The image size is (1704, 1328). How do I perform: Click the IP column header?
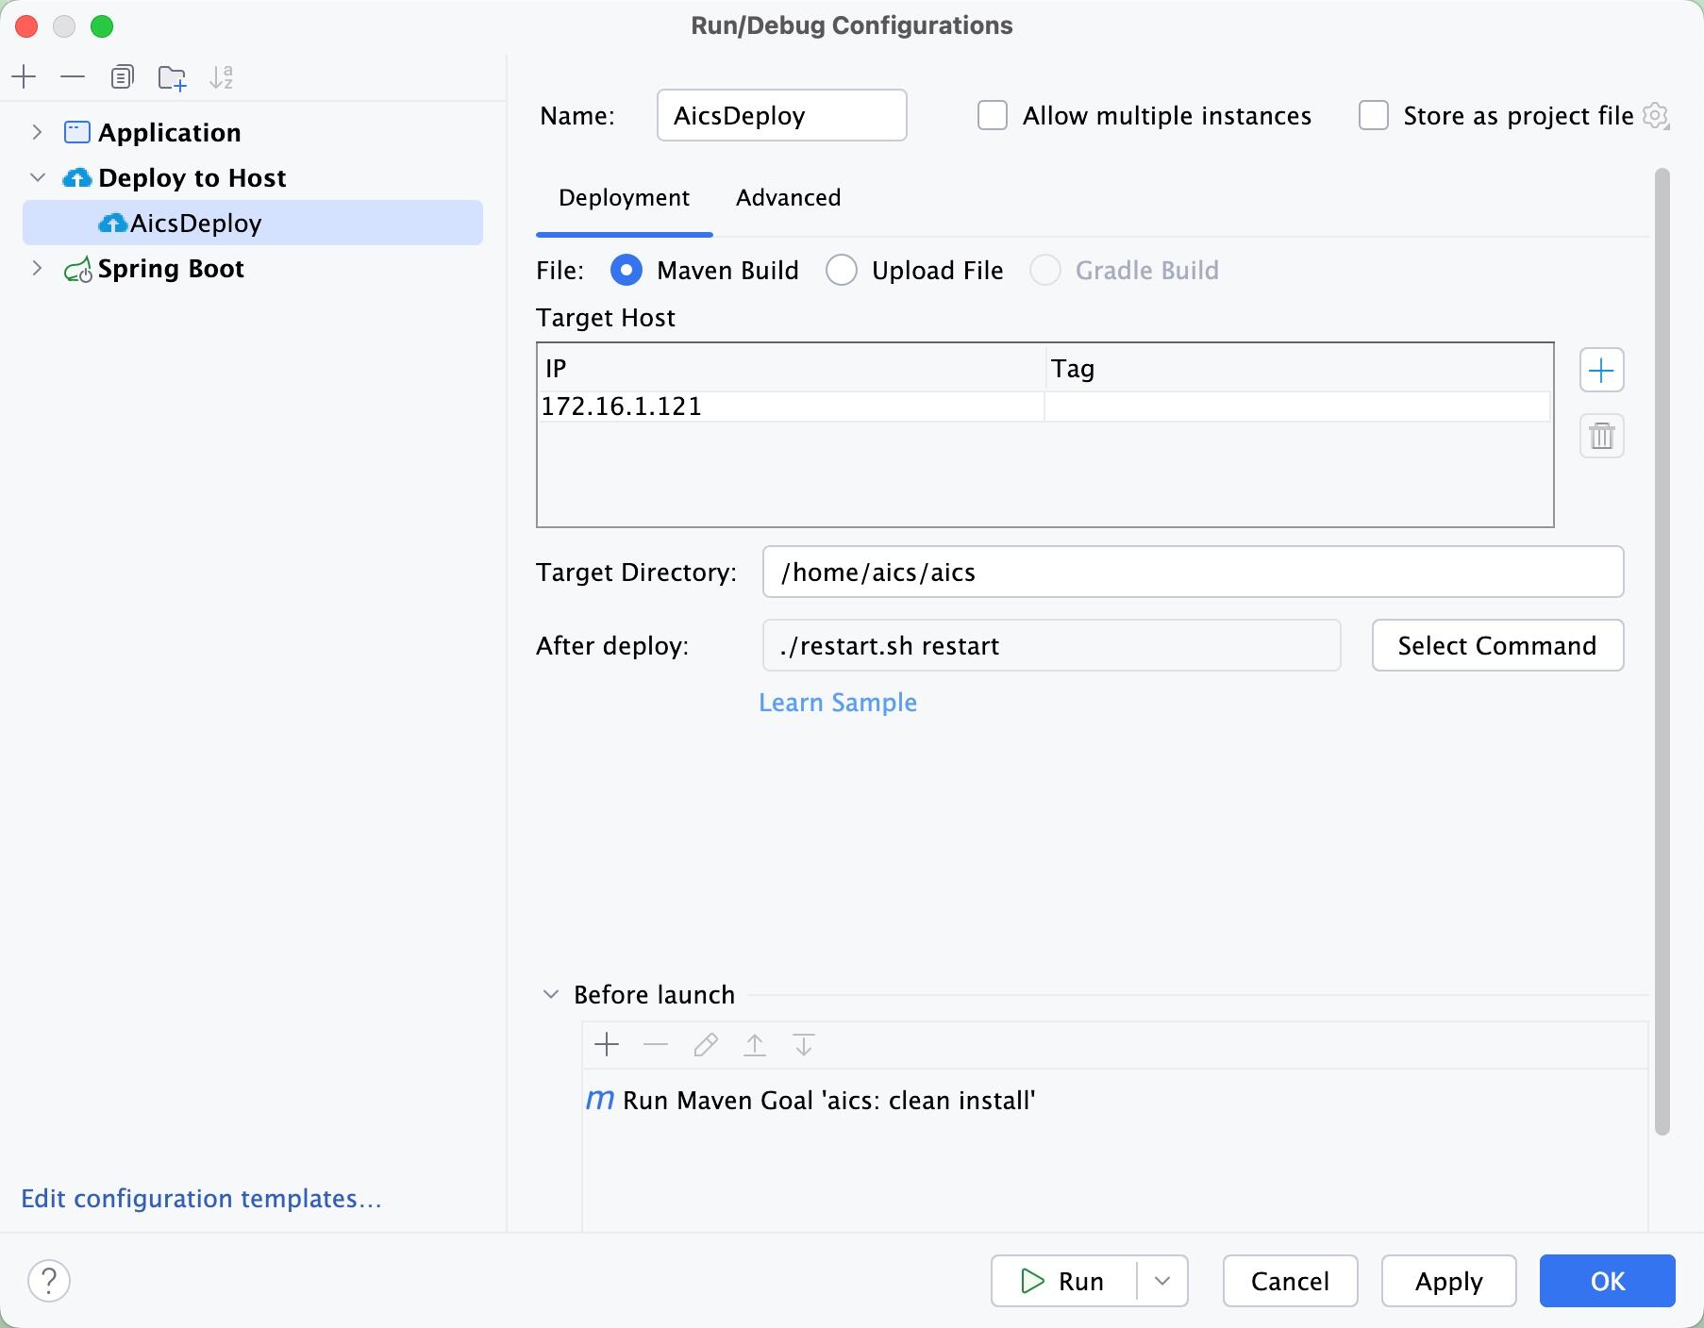coord(792,368)
